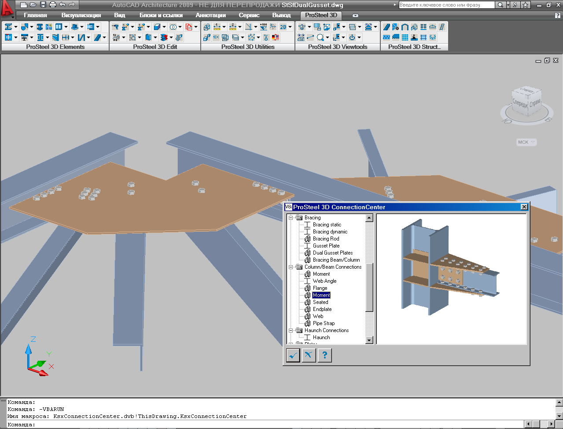Click the drill tool in ProSteel 3D Edit
This screenshot has height=429, width=563.
115,27
